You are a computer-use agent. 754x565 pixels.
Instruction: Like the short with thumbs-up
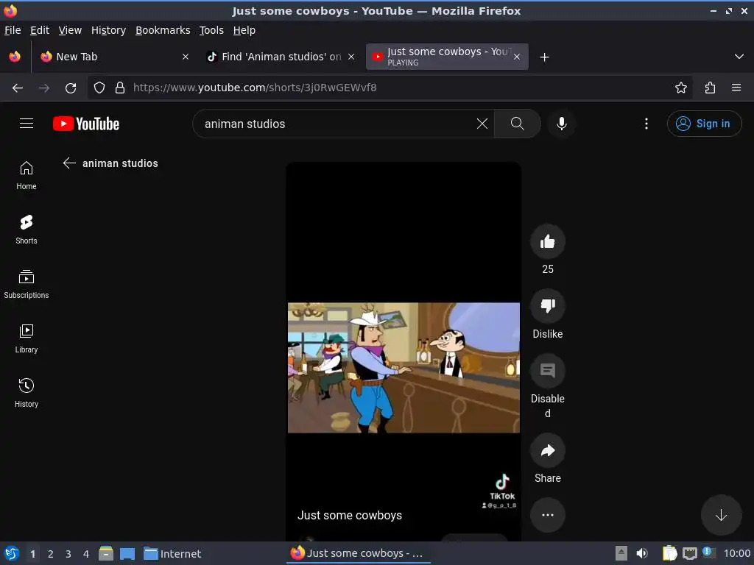(x=547, y=241)
